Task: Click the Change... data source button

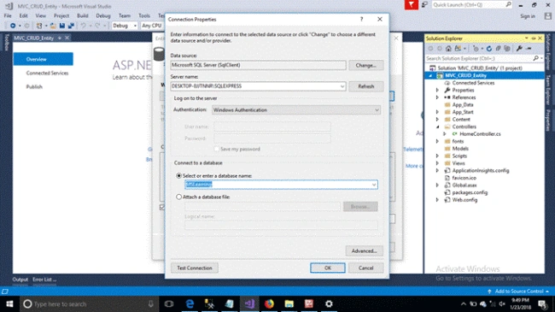Action: [365, 65]
